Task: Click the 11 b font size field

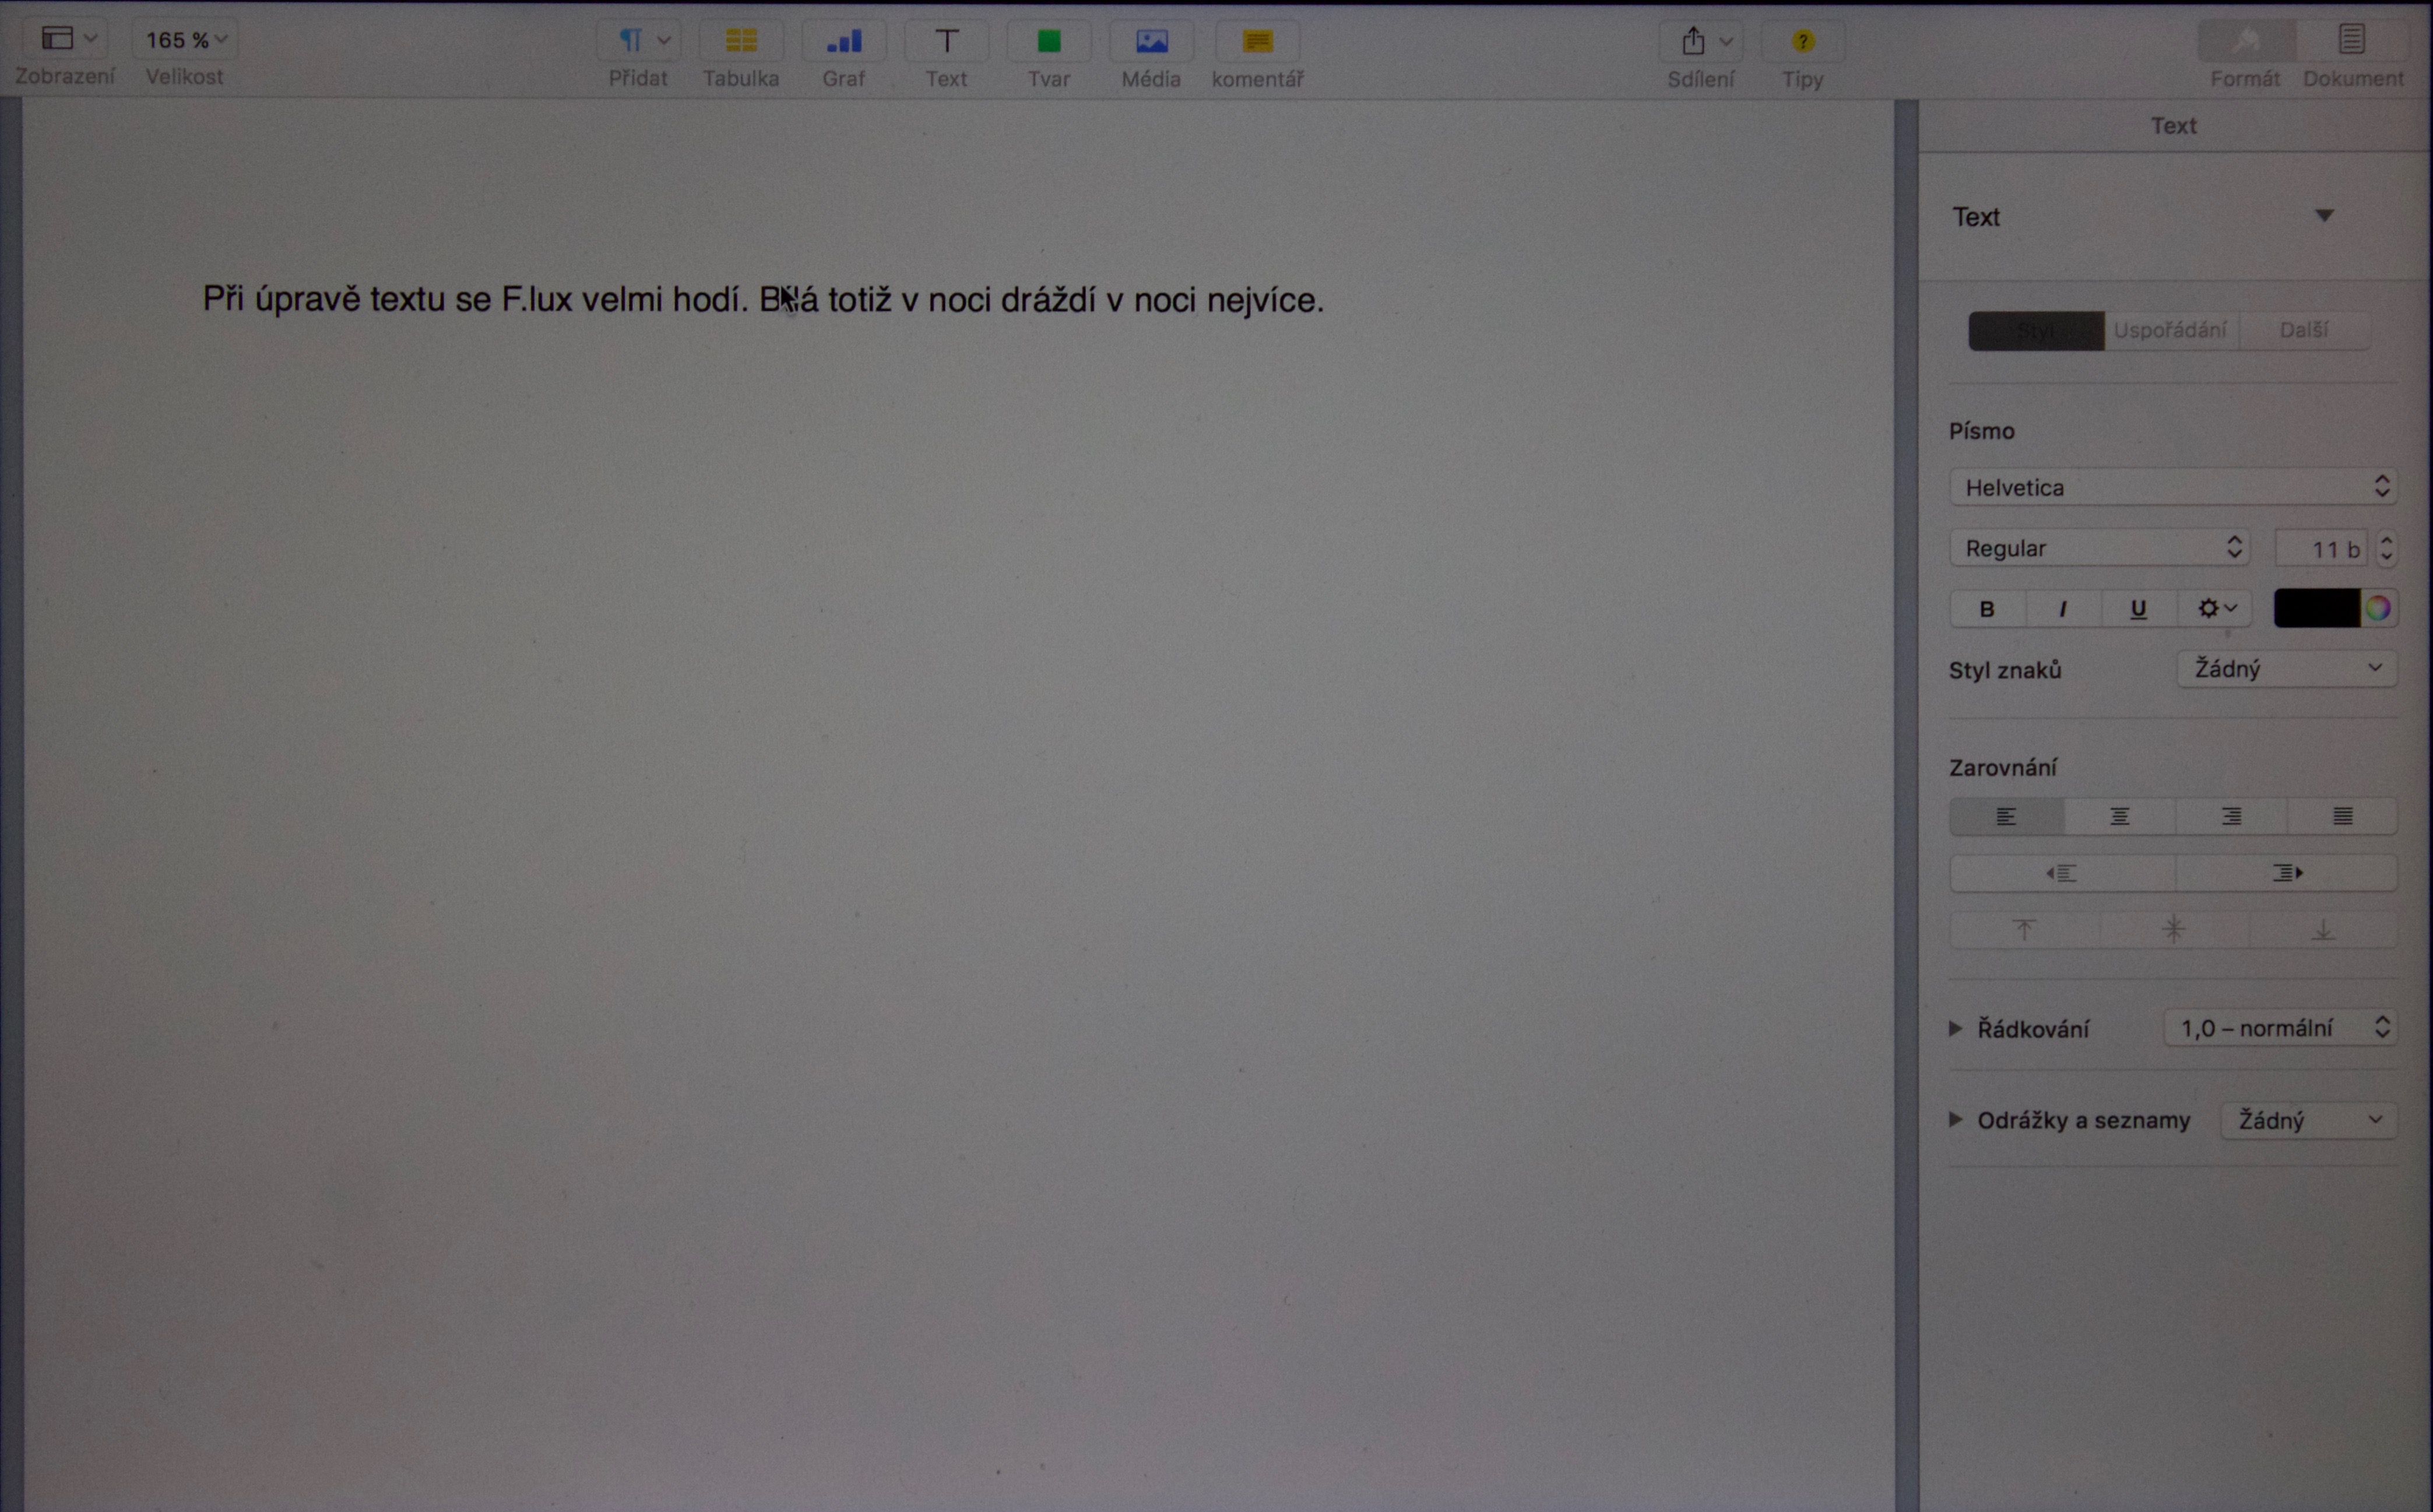Action: (x=2320, y=549)
